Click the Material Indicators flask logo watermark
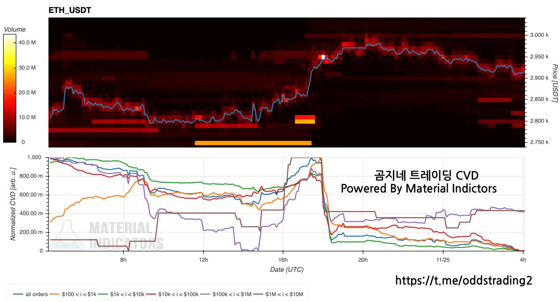The width and height of the screenshot is (560, 302). (x=66, y=235)
